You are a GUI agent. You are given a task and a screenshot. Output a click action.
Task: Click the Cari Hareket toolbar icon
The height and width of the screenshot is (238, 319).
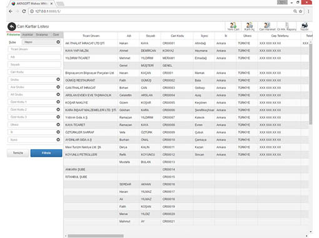(267, 26)
